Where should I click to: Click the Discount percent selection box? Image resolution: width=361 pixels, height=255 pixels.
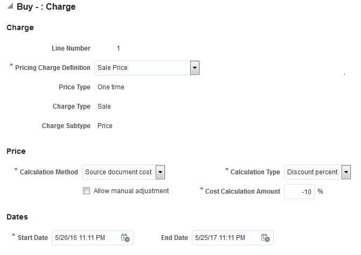pyautogui.click(x=313, y=172)
